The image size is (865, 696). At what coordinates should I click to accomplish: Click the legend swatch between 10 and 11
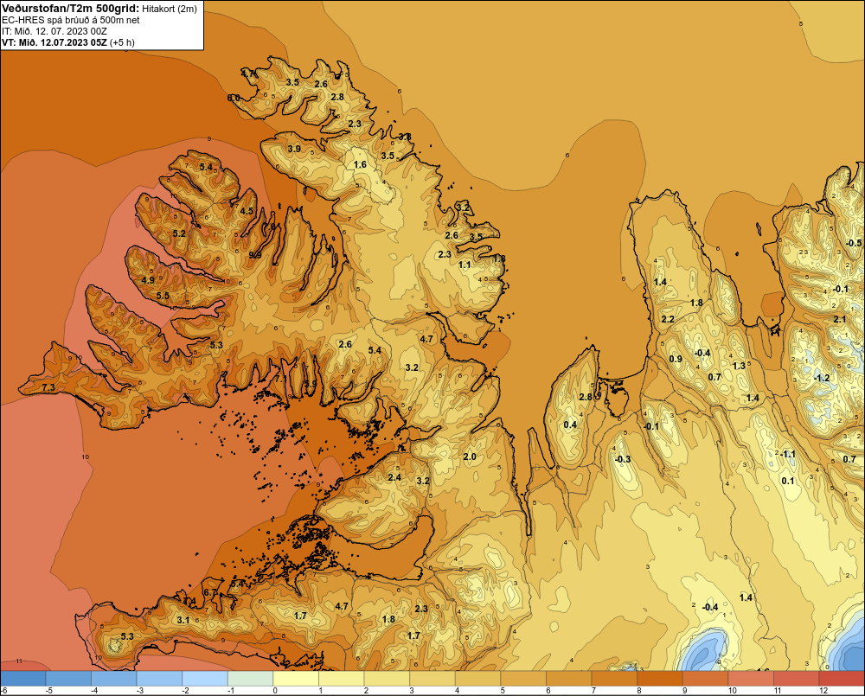(751, 679)
